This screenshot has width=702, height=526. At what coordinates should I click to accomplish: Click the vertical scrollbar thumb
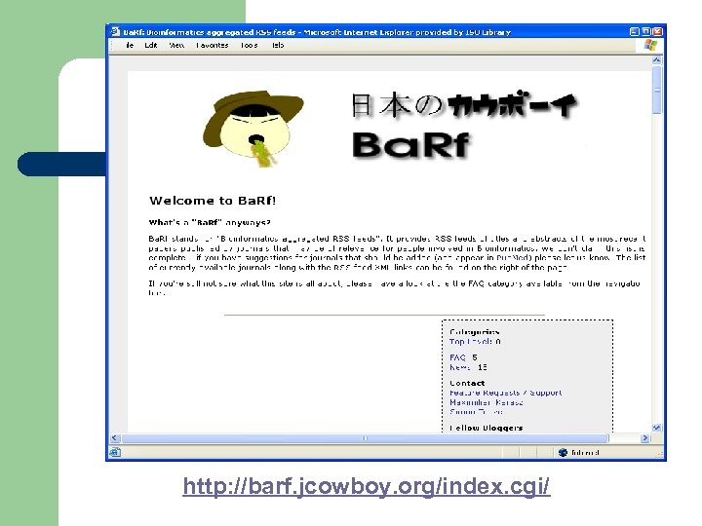[x=657, y=90]
